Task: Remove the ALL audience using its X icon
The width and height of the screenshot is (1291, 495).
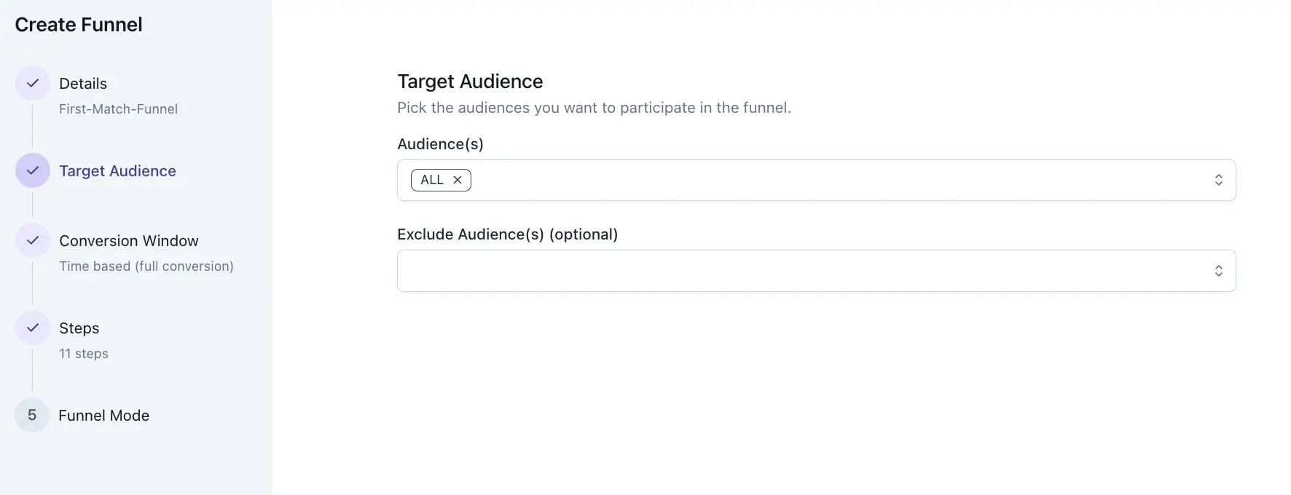Action: pyautogui.click(x=458, y=179)
